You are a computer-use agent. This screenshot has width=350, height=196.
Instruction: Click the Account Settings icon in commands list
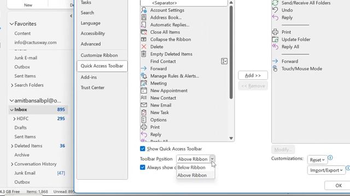(144, 10)
